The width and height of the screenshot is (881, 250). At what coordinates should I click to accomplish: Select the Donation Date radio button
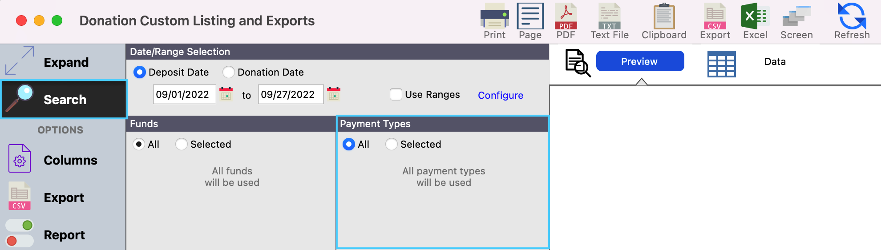click(229, 72)
